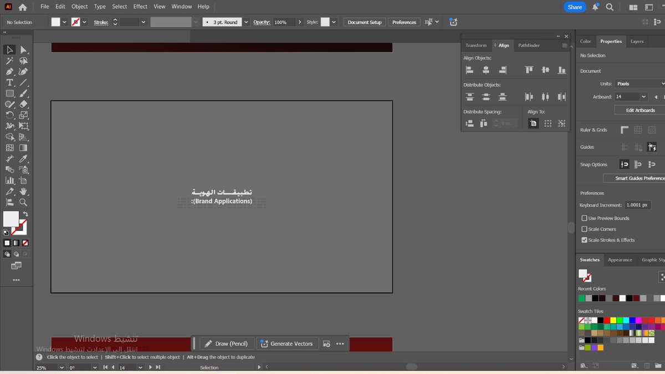Select the Zoom tool

(x=23, y=202)
